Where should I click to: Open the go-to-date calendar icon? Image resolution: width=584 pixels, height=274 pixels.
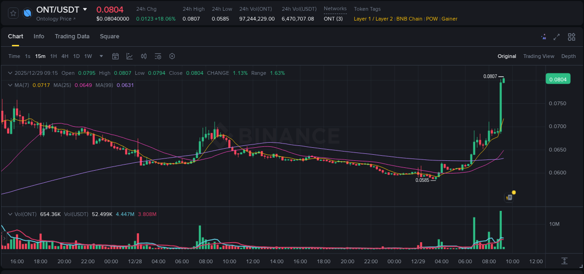[x=115, y=56]
